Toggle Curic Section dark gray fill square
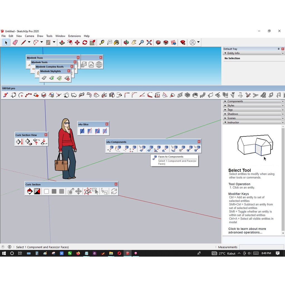Image resolution: width=285 pixels, height=285 pixels. point(54,191)
